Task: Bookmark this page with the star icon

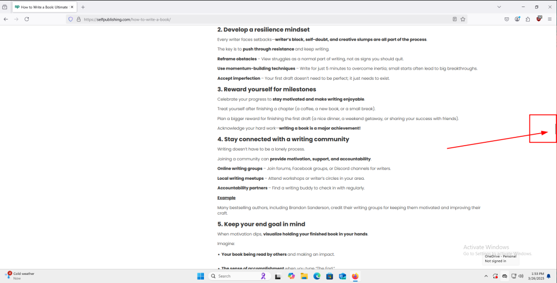Action: [x=463, y=19]
